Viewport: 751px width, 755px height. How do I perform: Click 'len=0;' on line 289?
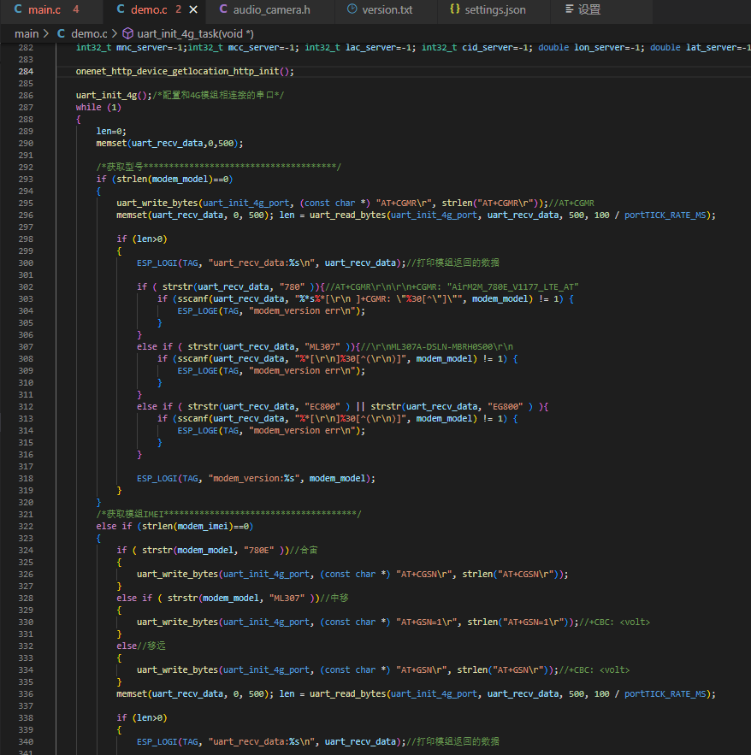tap(111, 131)
